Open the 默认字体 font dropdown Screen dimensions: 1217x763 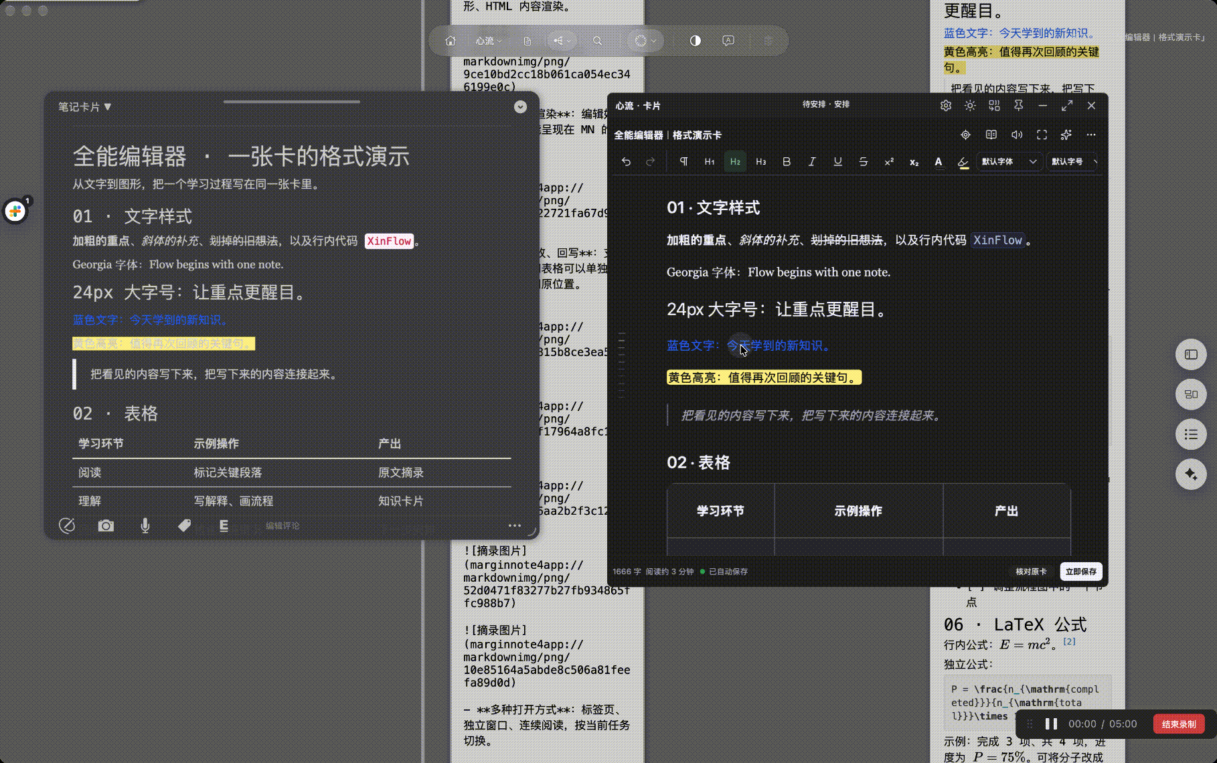point(1008,161)
